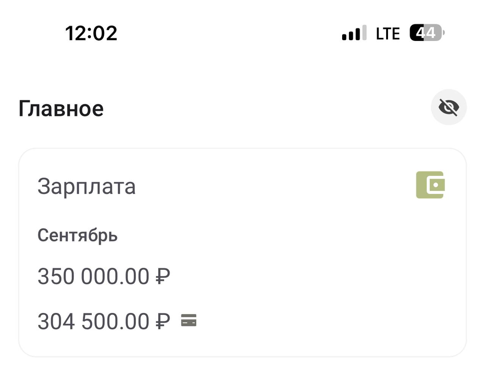Select the Сентябрь month label
The image size is (485, 366).
tap(77, 235)
